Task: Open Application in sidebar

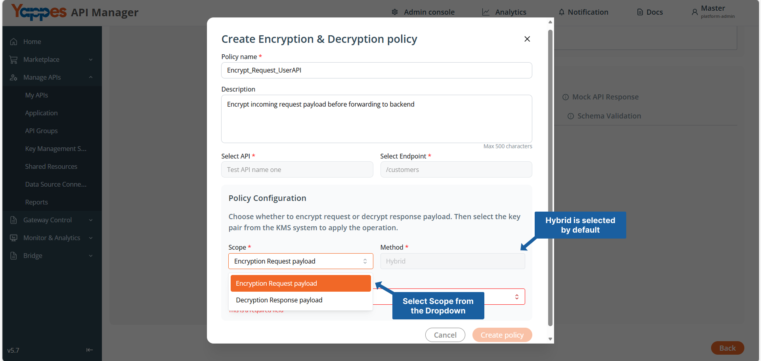Action: pos(41,113)
